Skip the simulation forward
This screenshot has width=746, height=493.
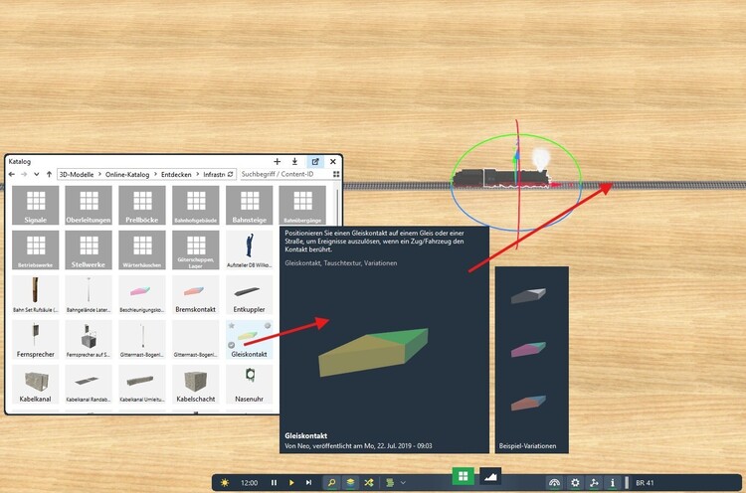tap(308, 482)
